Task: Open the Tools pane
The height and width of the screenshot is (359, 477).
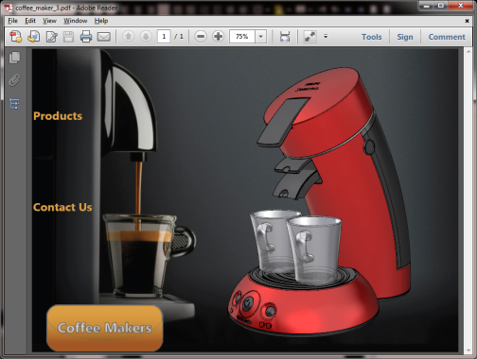Action: coord(372,37)
